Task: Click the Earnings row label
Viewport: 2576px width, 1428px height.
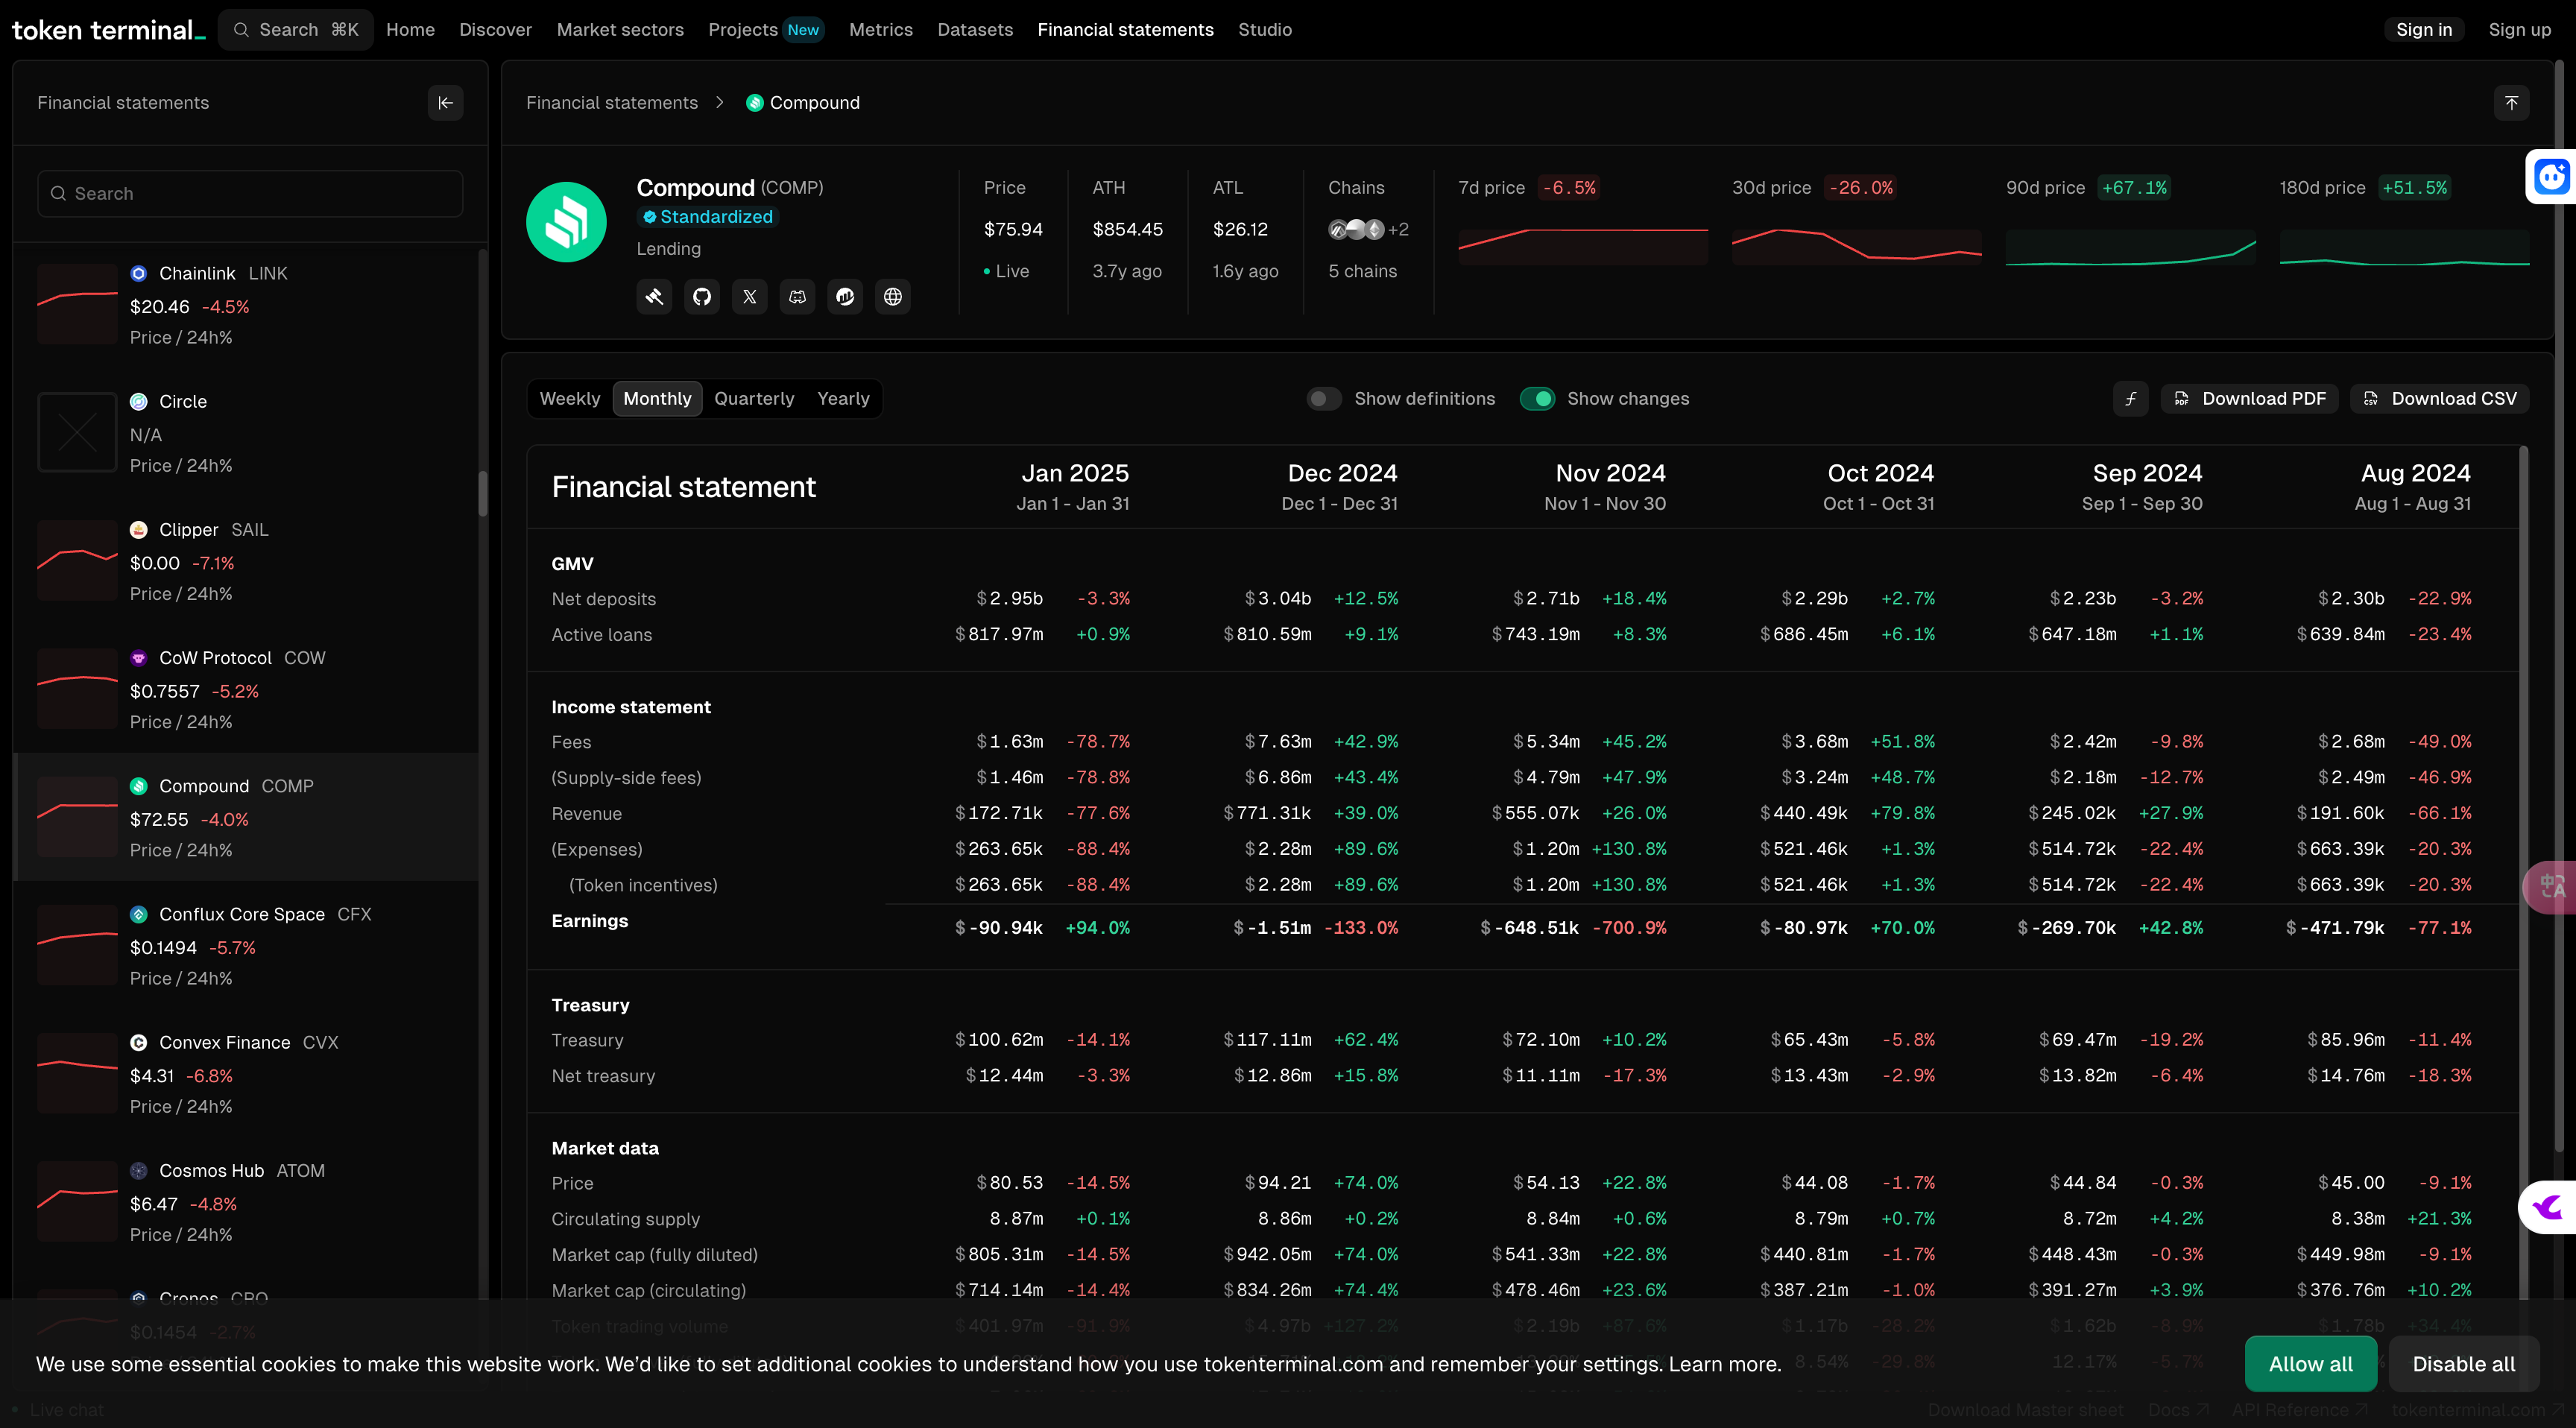Action: pos(589,921)
